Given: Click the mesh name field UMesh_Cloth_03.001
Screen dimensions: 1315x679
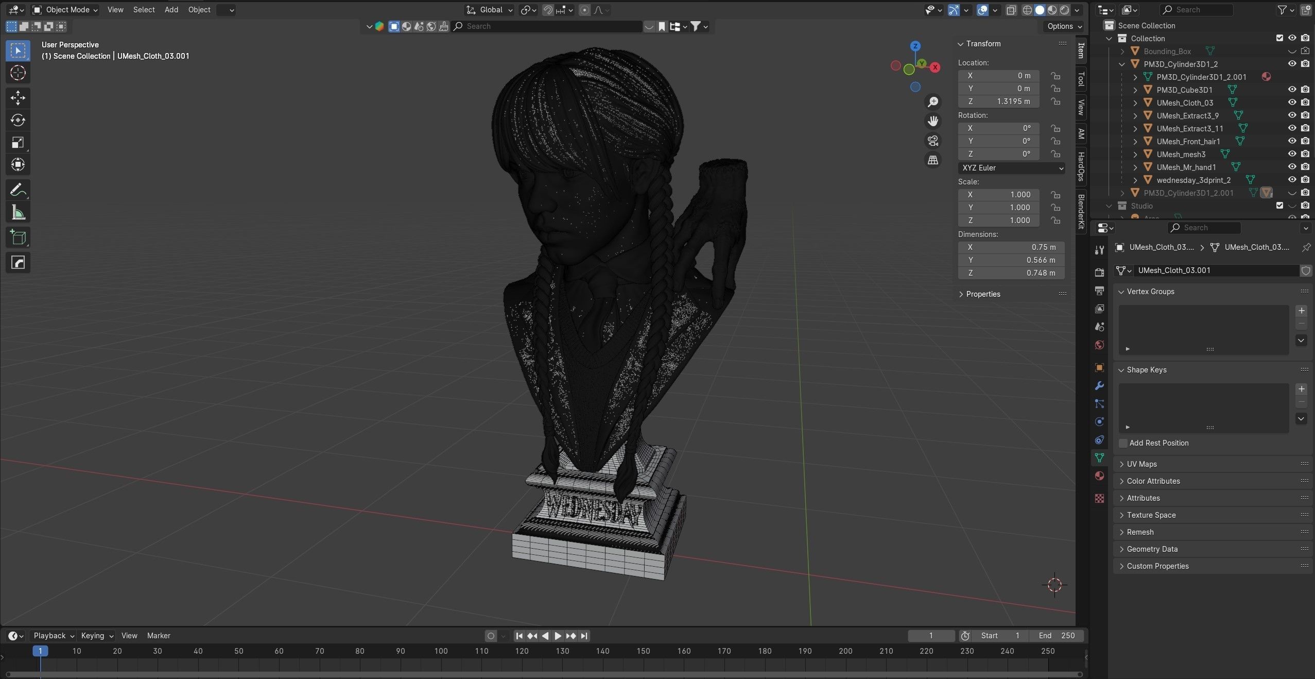Looking at the screenshot, I should 1217,270.
